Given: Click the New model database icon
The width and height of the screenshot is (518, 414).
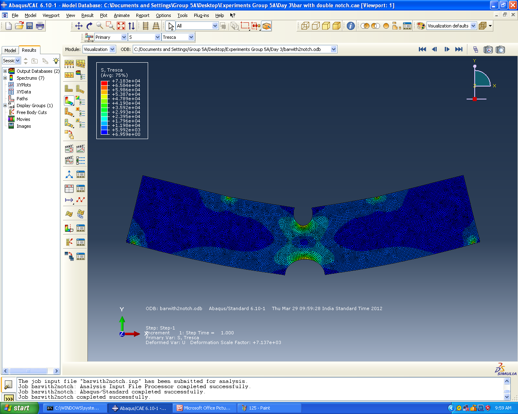Looking at the screenshot, I should click(x=8, y=26).
